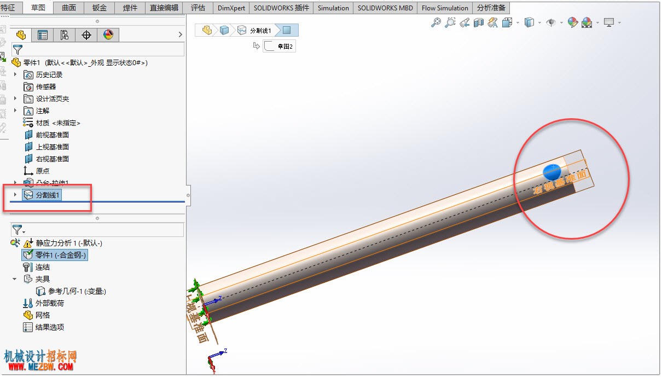662x377 pixels.
Task: Select the Zoom to Area tool
Action: click(450, 22)
